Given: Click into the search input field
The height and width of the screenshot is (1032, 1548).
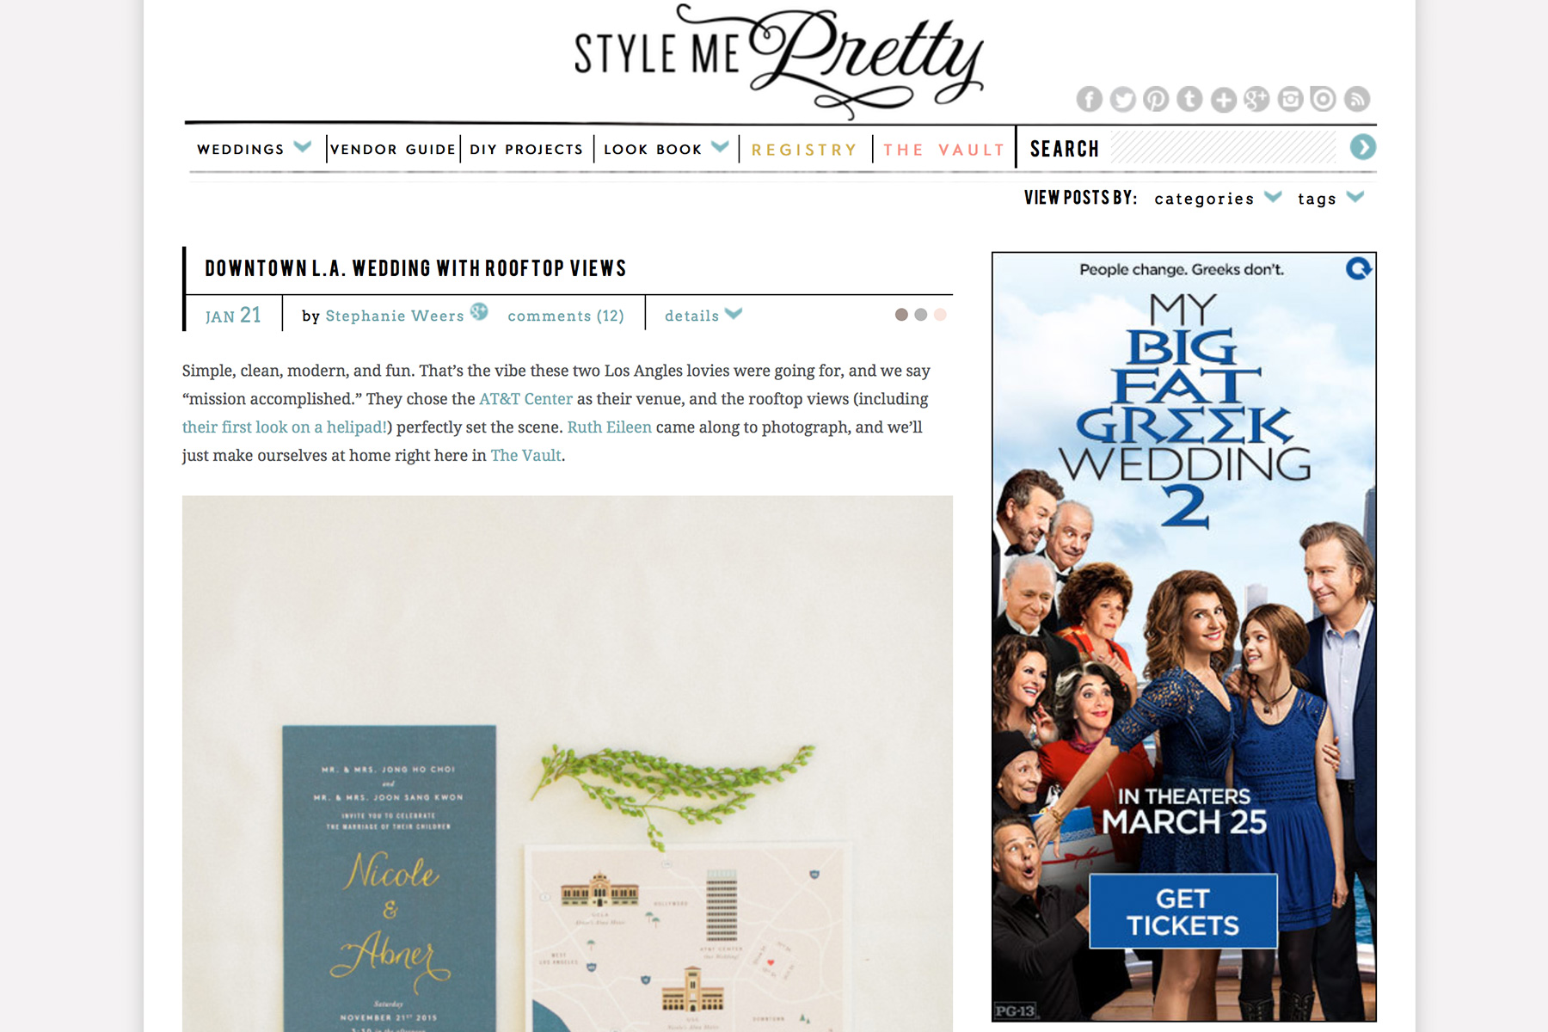Looking at the screenshot, I should pos(1225,148).
